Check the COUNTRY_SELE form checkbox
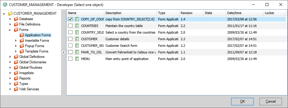Viewport: 288px width, 108px height. coord(70,32)
